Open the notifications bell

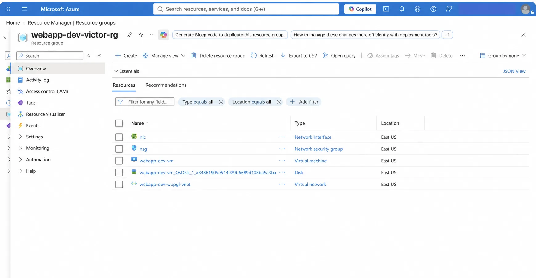click(x=402, y=9)
